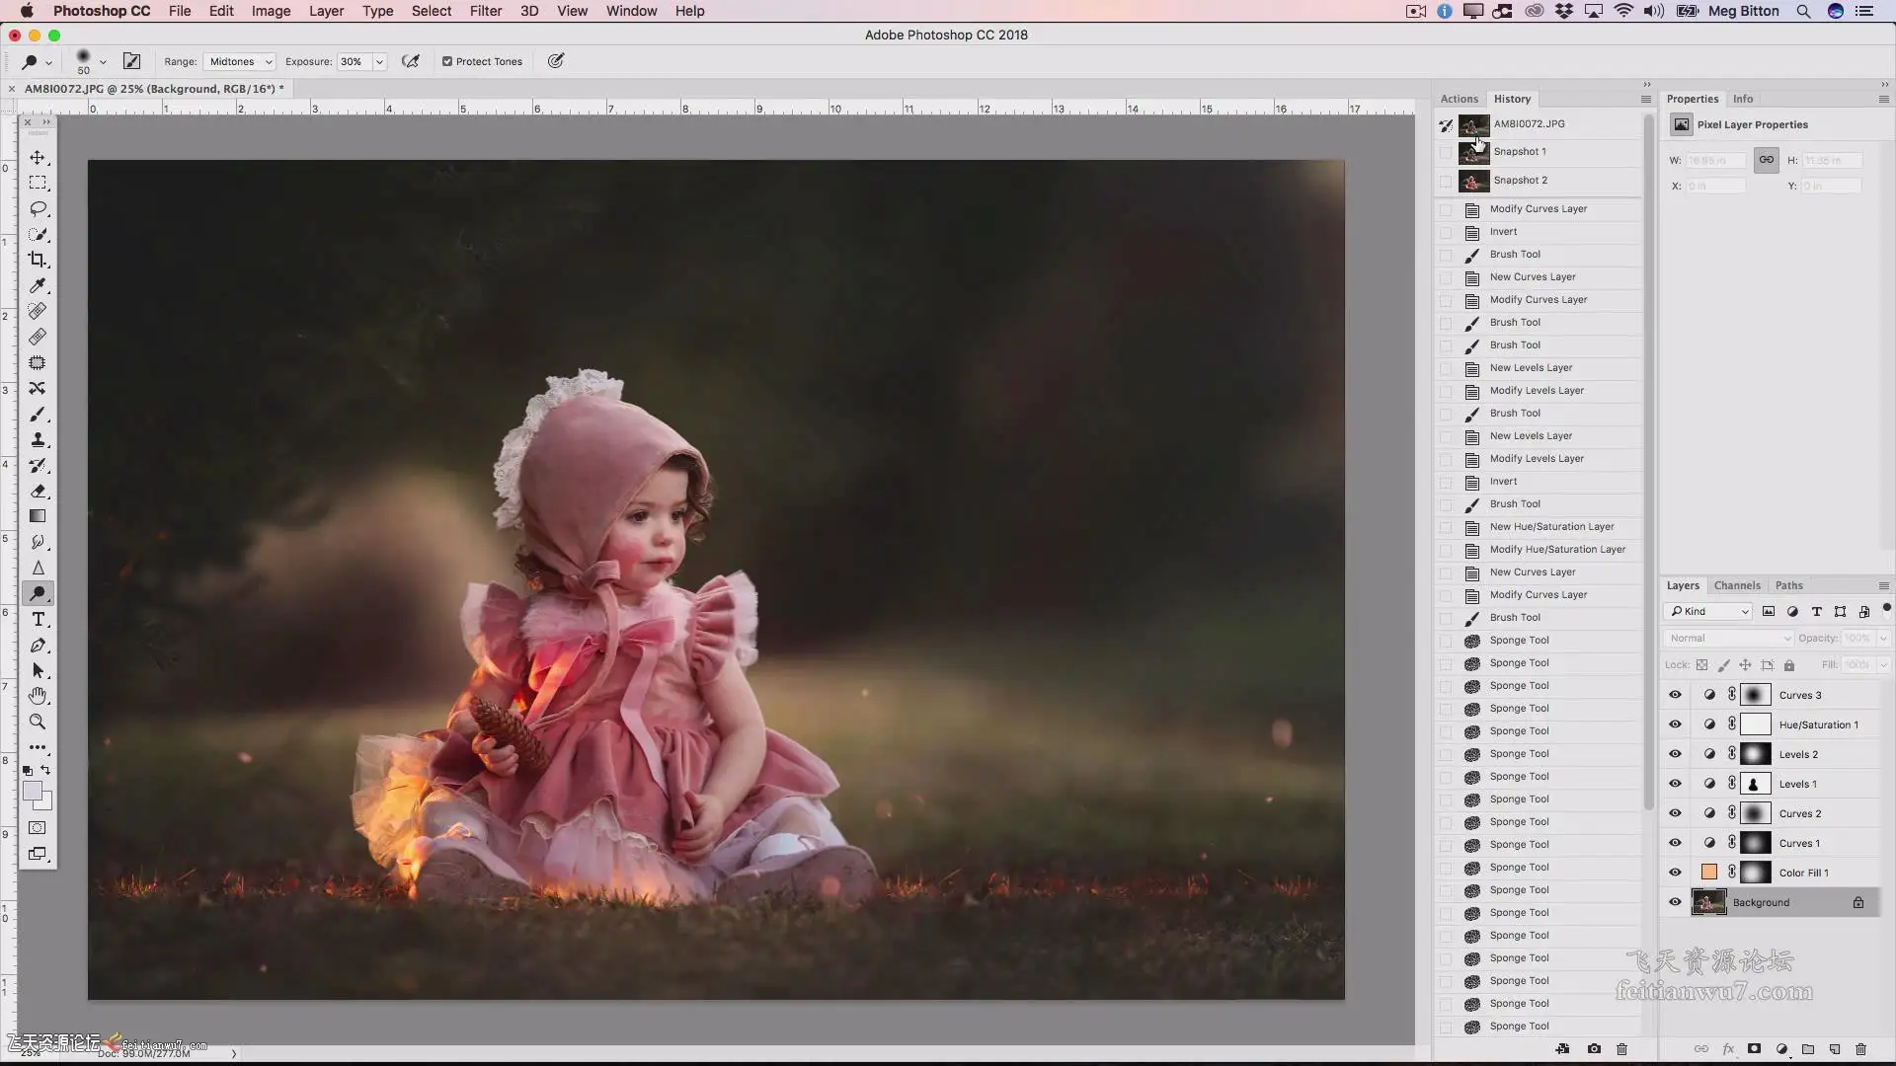Open the Range Midtones dropdown
Screen dimensions: 1896x1066
pos(240,61)
